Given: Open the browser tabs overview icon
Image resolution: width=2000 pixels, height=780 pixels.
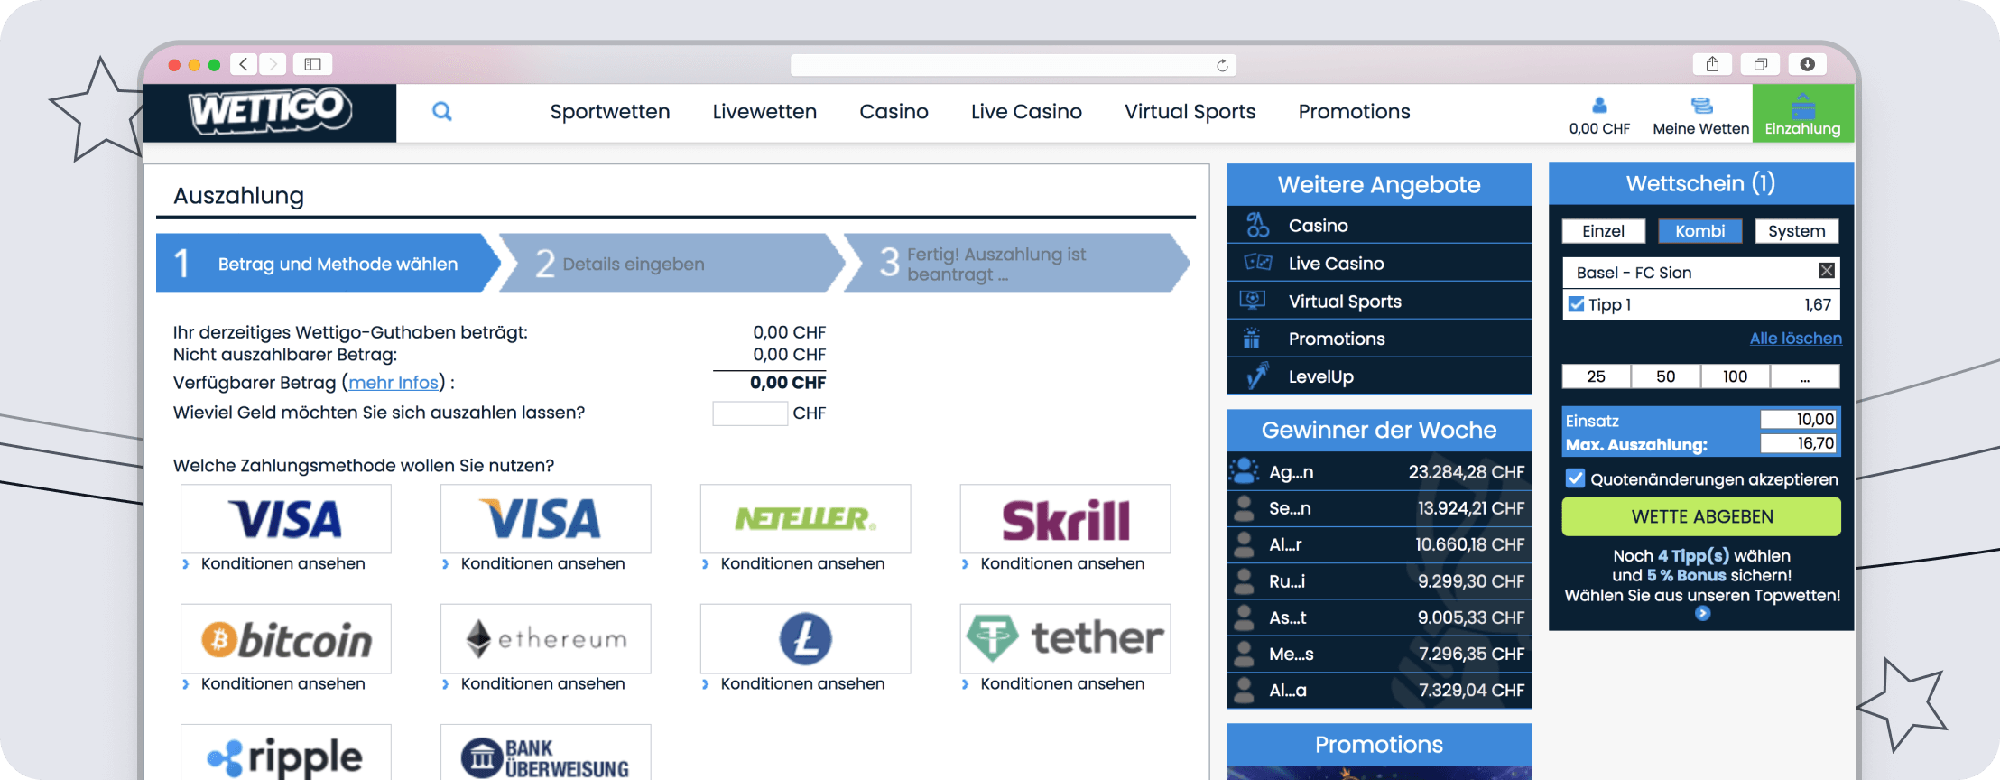Looking at the screenshot, I should click(x=1760, y=64).
